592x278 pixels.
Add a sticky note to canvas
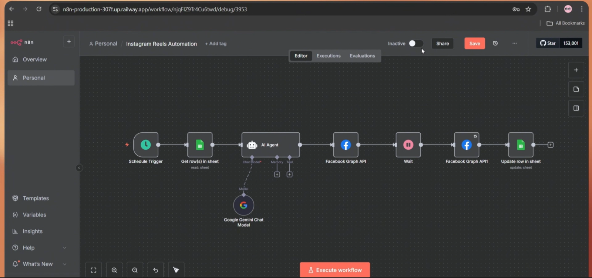[x=576, y=89]
